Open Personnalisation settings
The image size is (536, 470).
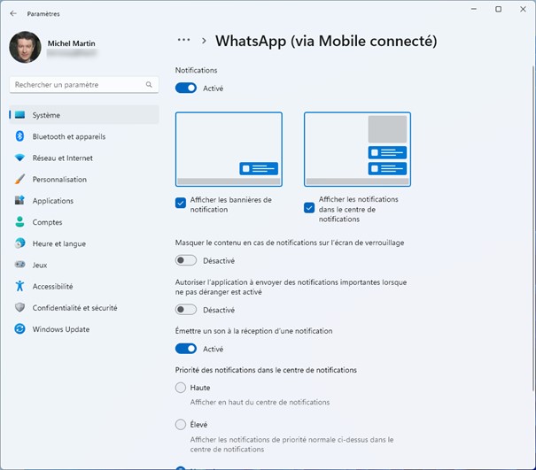click(x=84, y=179)
